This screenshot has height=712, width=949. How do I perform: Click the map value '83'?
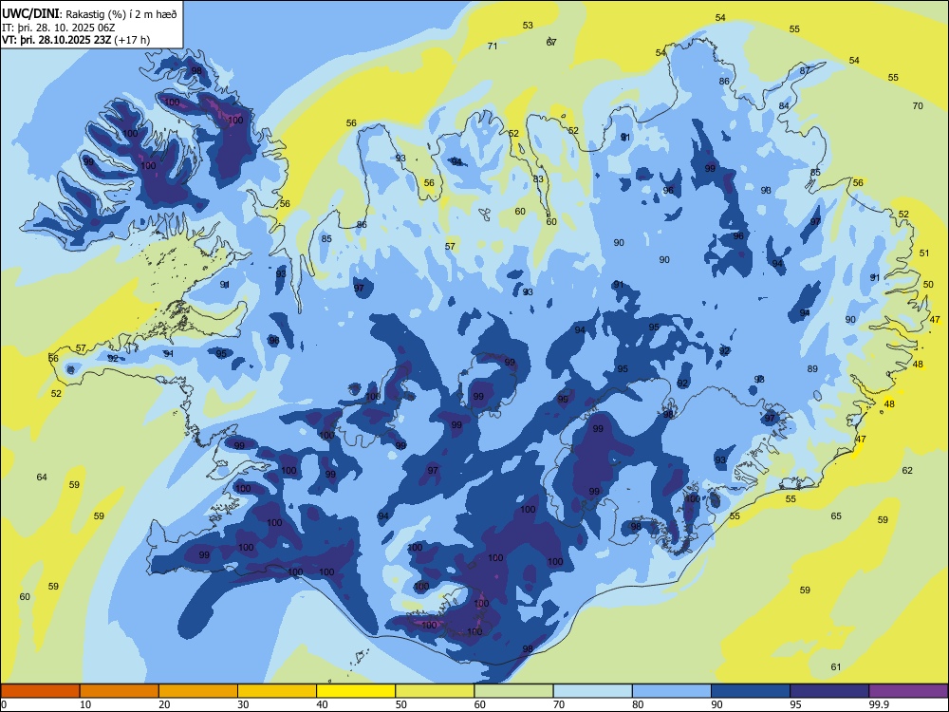point(538,179)
